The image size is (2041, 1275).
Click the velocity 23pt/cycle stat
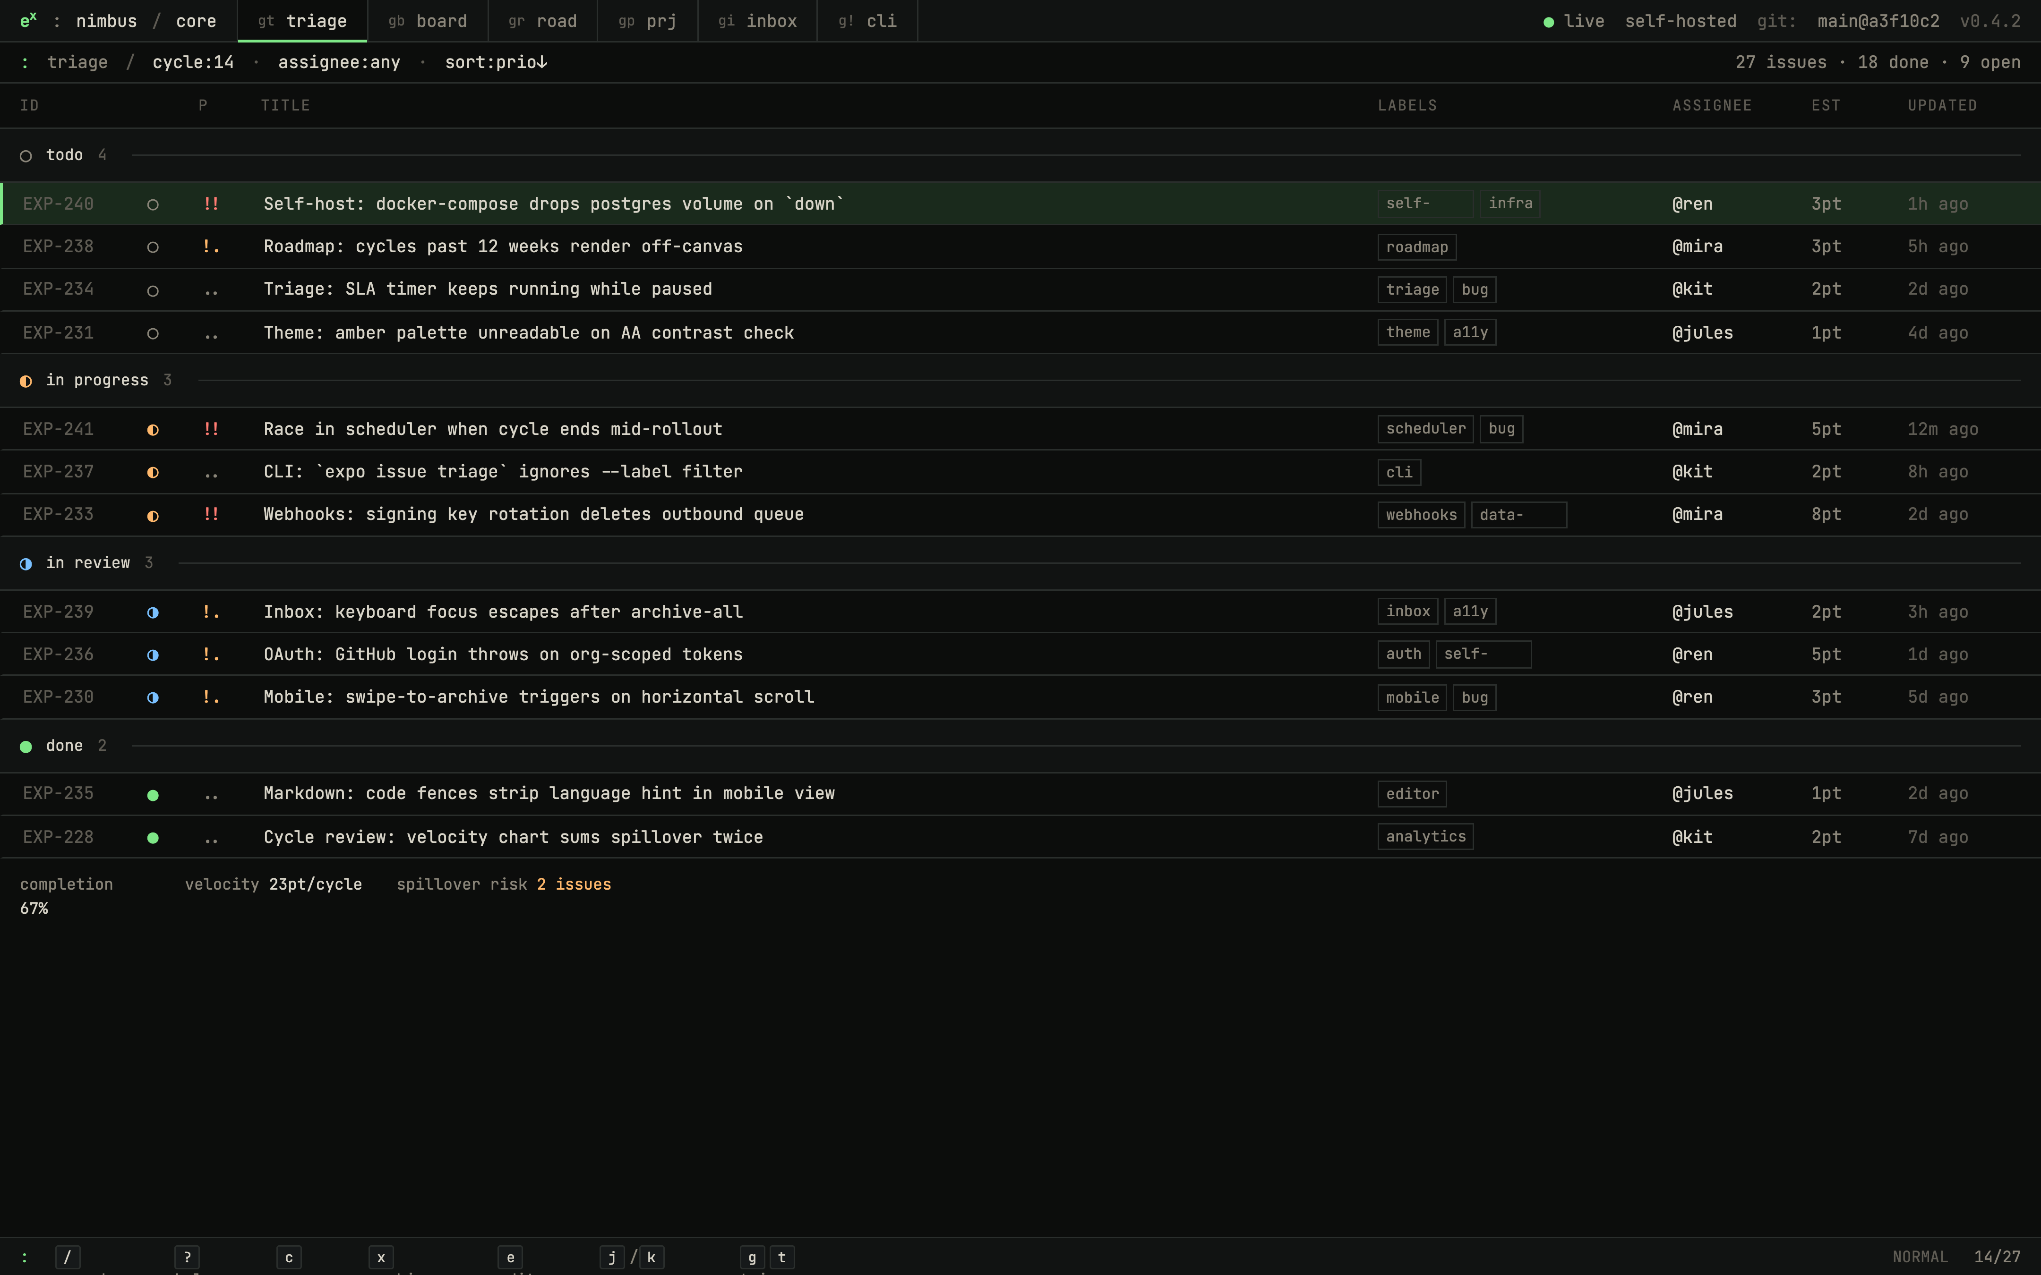[x=273, y=884]
